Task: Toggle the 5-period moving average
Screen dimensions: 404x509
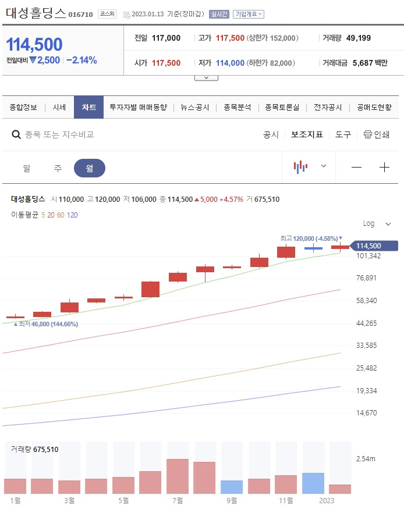Action: click(43, 215)
